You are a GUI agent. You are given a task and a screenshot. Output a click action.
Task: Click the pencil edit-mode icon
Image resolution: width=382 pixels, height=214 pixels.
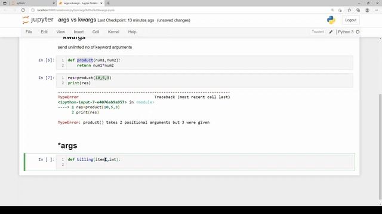[331, 32]
